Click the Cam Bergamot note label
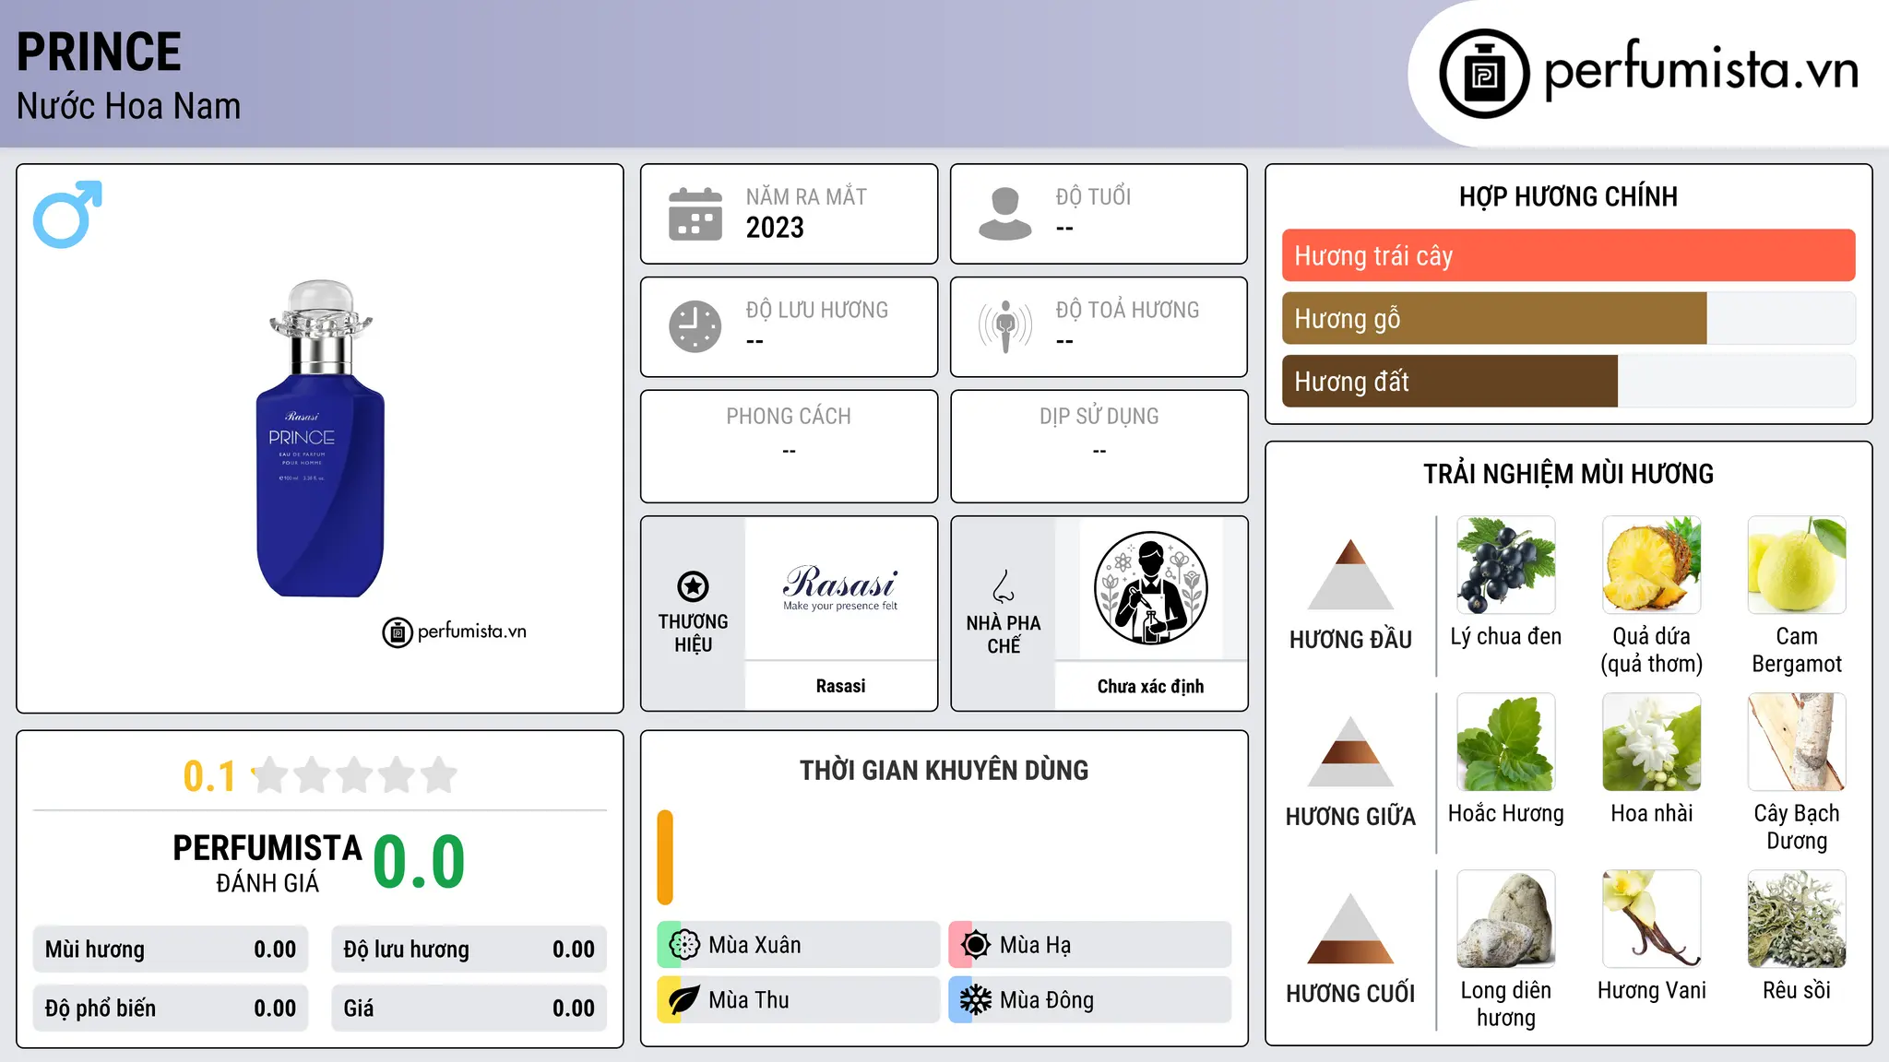The image size is (1889, 1062). pyautogui.click(x=1797, y=650)
